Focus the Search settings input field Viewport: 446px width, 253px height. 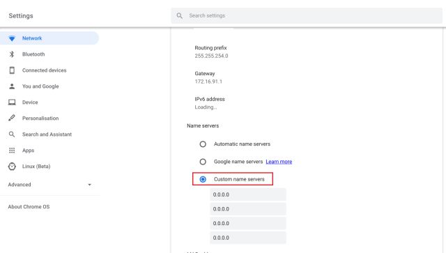pos(307,15)
